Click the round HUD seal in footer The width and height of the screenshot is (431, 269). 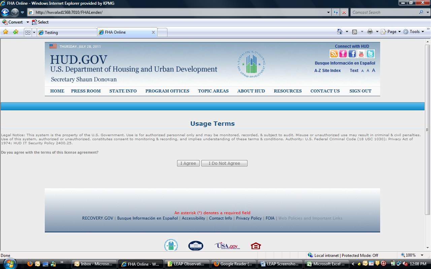pos(171,245)
